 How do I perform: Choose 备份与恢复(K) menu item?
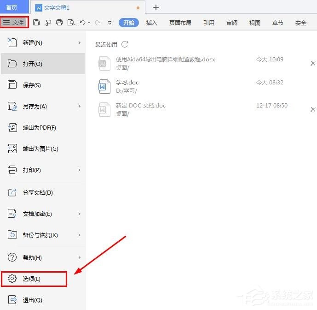click(43, 235)
